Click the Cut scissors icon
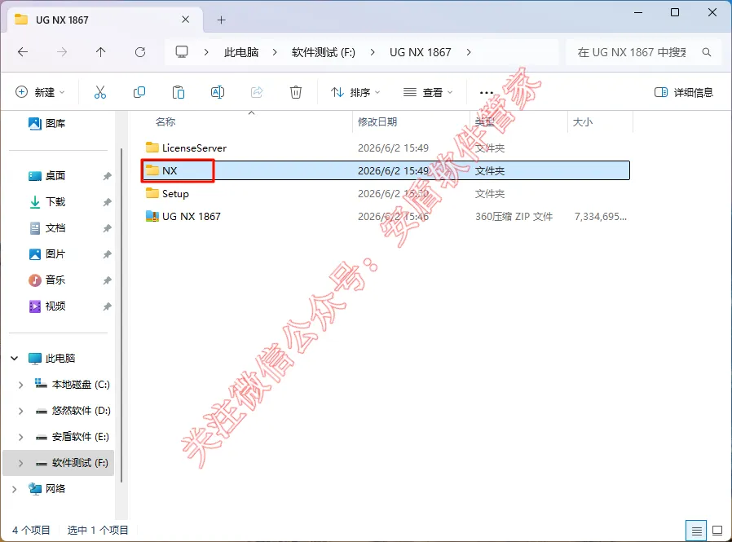The image size is (732, 542). [x=100, y=92]
